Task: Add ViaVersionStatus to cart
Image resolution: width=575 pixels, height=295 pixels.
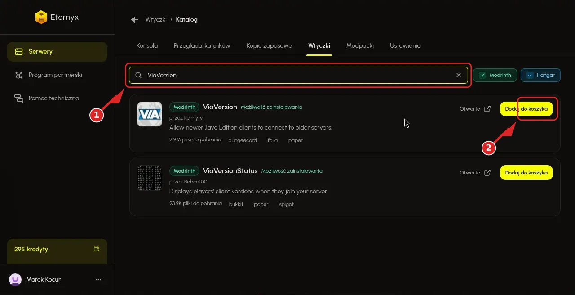Action: pos(526,173)
